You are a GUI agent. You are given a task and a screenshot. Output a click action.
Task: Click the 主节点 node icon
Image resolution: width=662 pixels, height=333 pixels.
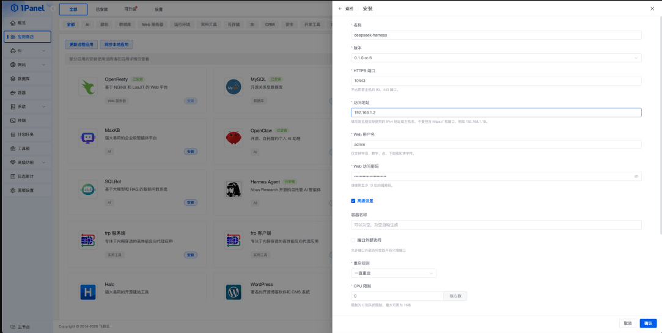point(13,327)
